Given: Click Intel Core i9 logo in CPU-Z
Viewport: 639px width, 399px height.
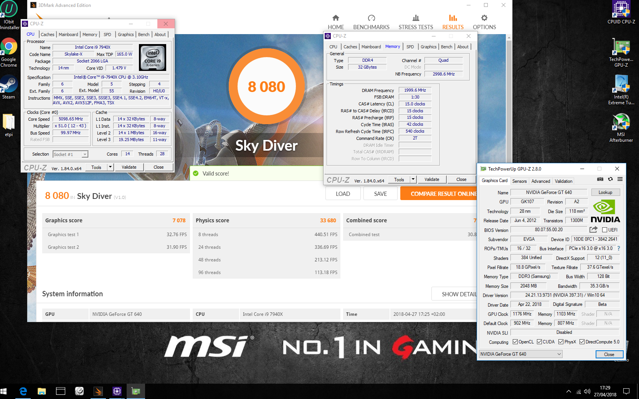Looking at the screenshot, I should pyautogui.click(x=153, y=57).
